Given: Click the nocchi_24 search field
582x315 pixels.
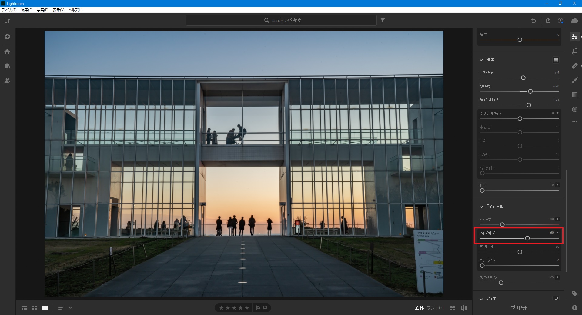Looking at the screenshot, I should pos(281,20).
